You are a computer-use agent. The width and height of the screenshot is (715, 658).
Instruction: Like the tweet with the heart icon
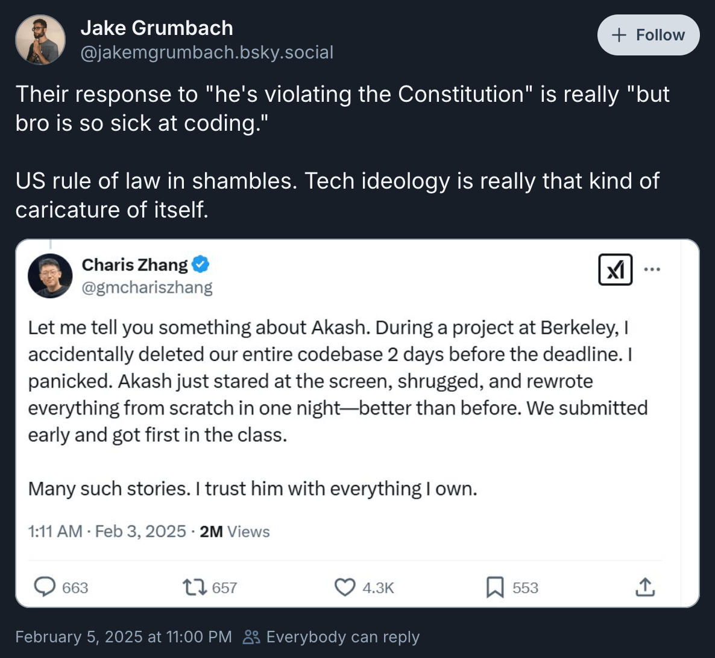pos(345,587)
